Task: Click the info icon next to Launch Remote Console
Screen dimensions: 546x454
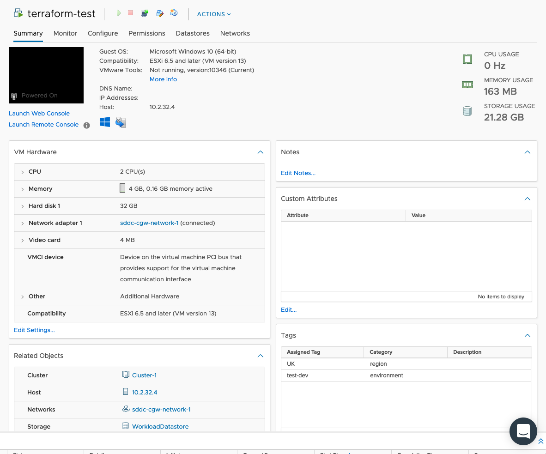Action: (x=86, y=125)
